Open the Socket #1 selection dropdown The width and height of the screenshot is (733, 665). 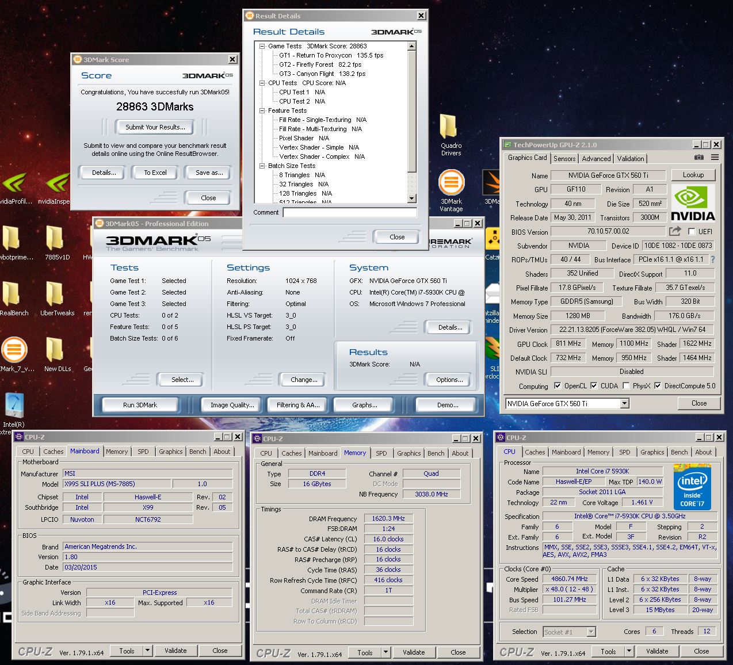(591, 632)
